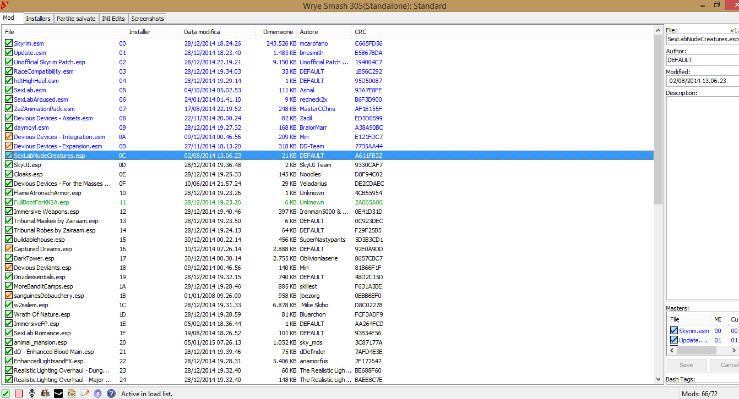
Task: Sort by the Autore column header
Action: (x=324, y=32)
